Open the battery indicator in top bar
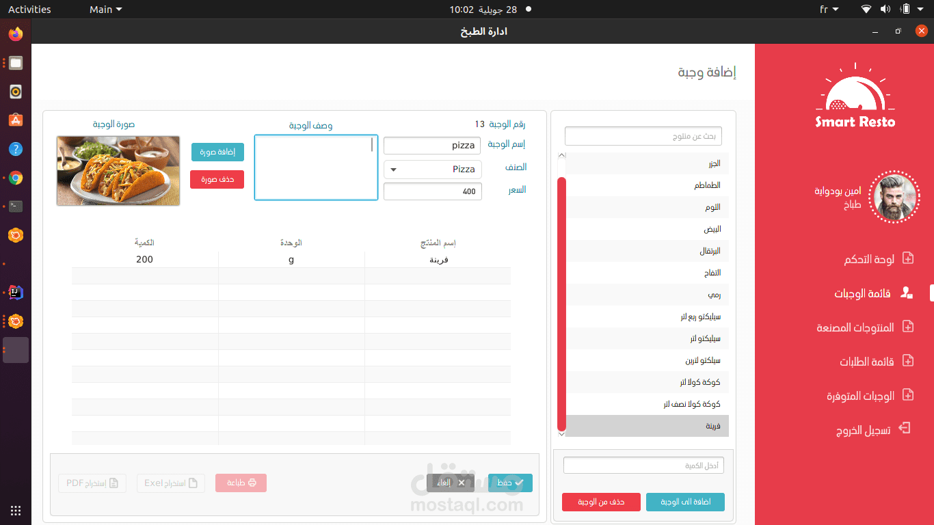This screenshot has width=934, height=525. point(905,10)
